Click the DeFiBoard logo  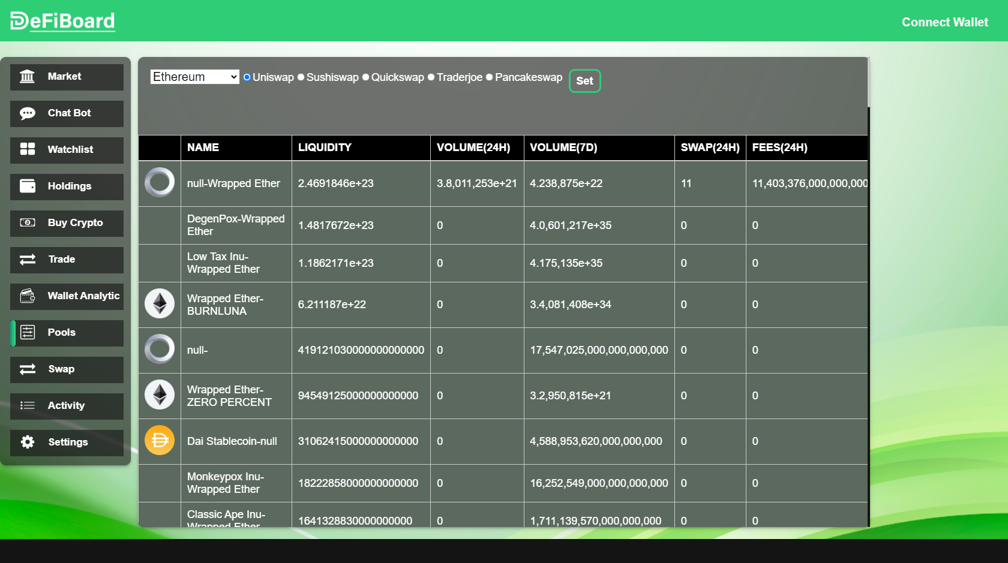pyautogui.click(x=63, y=21)
